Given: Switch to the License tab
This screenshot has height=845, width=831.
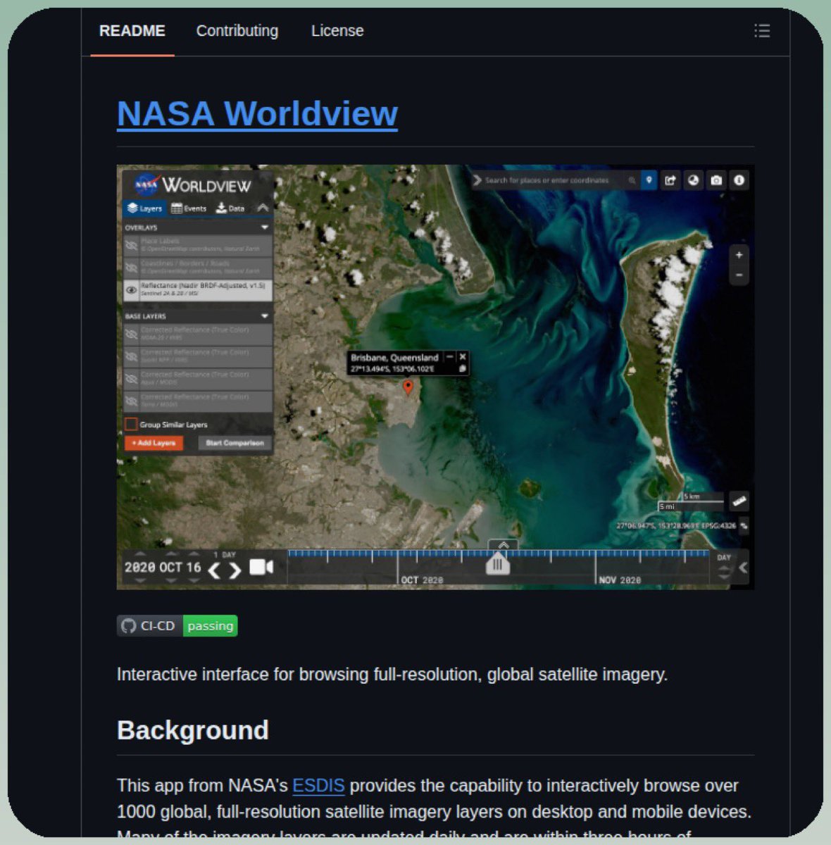Looking at the screenshot, I should click(337, 31).
